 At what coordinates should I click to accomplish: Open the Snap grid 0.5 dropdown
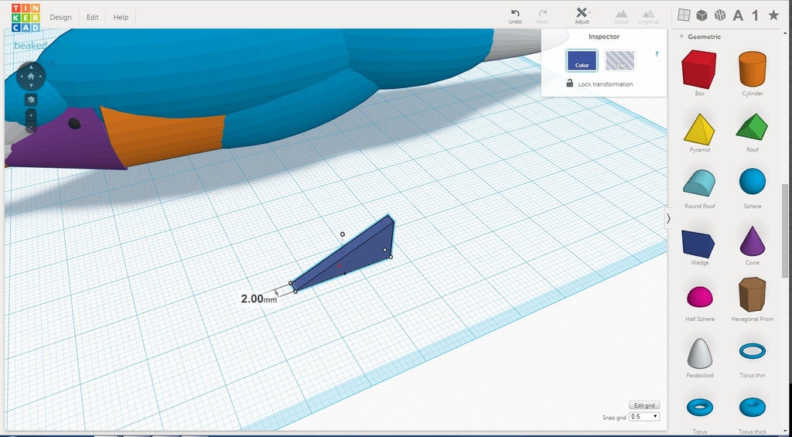644,417
